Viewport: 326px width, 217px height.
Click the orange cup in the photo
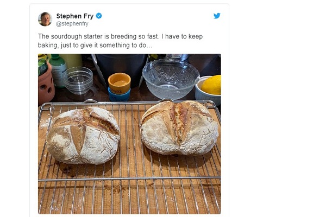coord(120,83)
